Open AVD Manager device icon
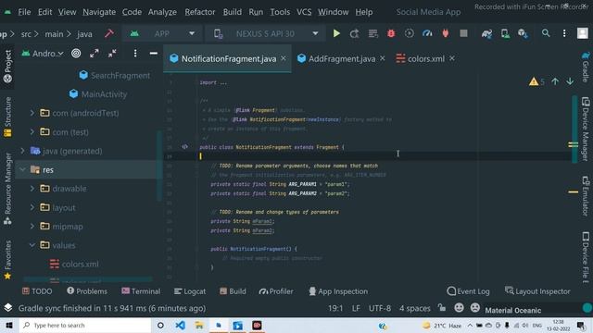Viewport: 593px width, 333px height. (x=505, y=33)
